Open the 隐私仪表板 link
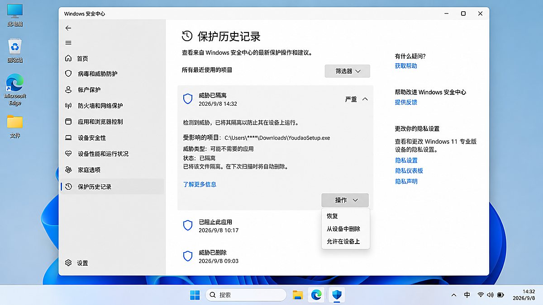Screen dimensions: 543x305 (409, 171)
